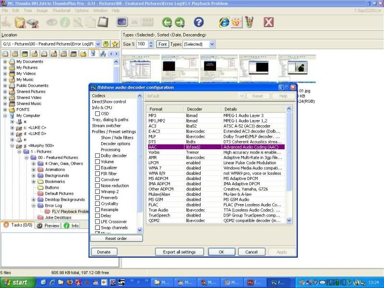Select the AAC row in format table

[216, 147]
